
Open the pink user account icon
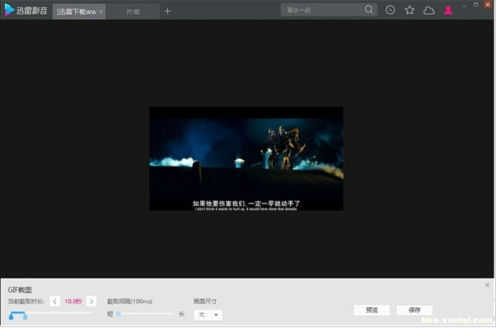[448, 10]
